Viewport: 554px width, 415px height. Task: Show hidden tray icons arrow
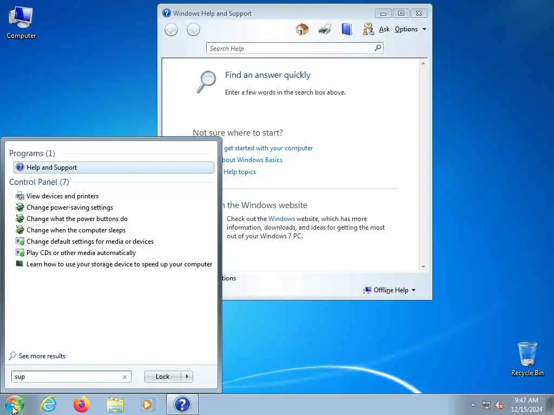pyautogui.click(x=473, y=405)
